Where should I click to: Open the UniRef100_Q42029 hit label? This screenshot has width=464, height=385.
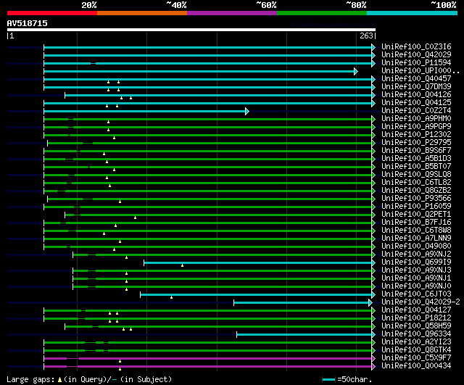(x=416, y=55)
